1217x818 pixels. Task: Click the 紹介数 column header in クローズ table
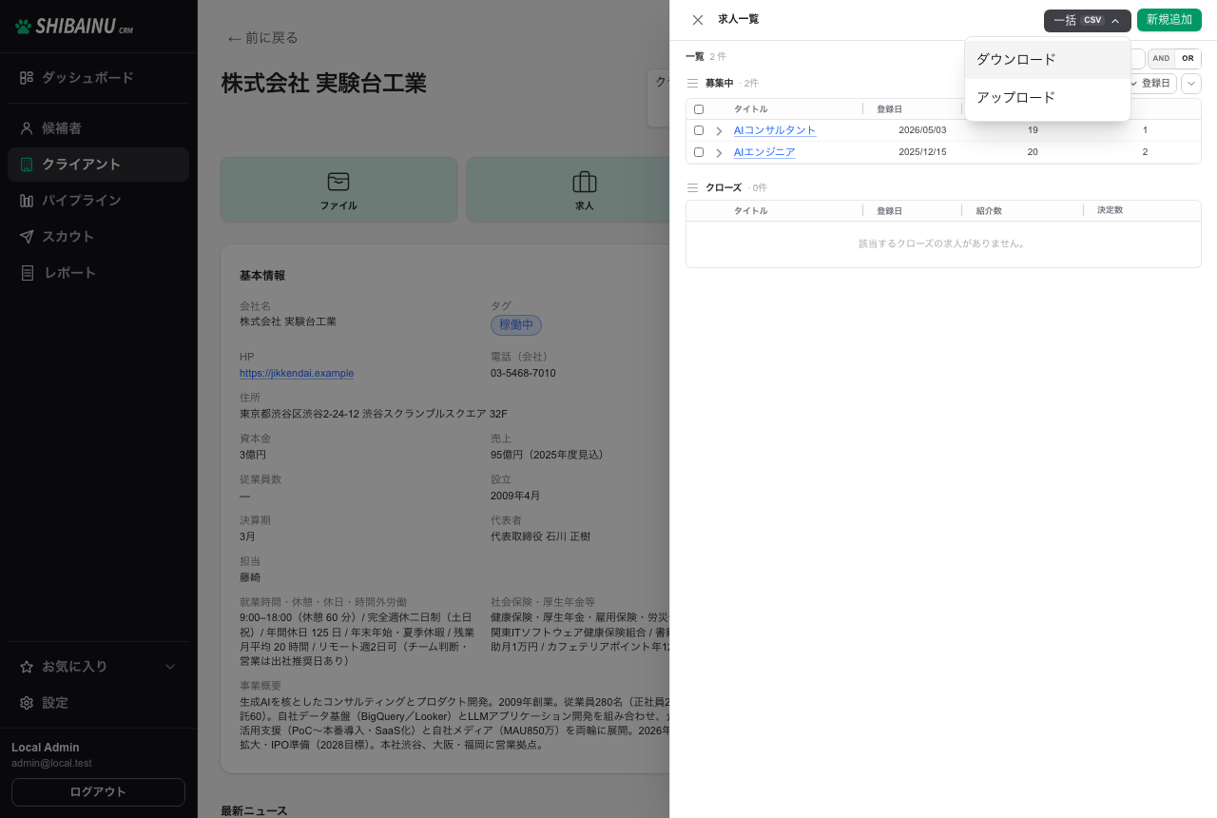tap(989, 211)
